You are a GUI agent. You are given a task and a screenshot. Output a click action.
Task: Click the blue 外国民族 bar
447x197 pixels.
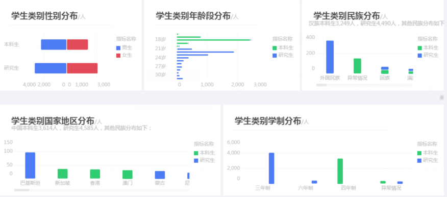[x=330, y=57]
